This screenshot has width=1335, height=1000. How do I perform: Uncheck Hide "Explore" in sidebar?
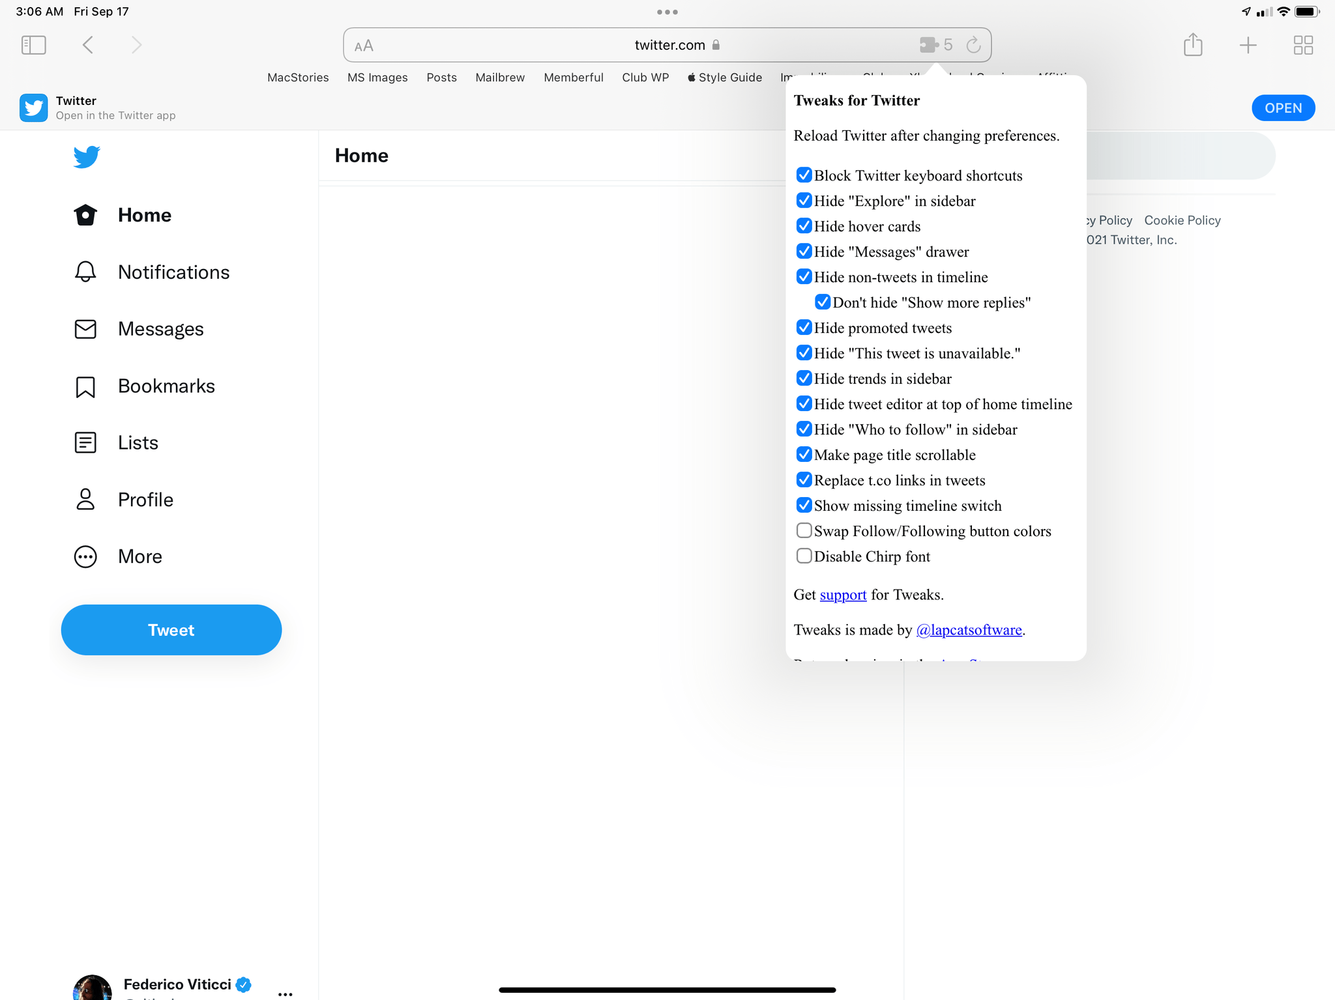click(x=804, y=201)
